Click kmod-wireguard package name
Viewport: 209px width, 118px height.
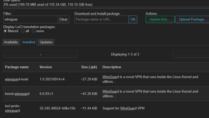(x=17, y=94)
